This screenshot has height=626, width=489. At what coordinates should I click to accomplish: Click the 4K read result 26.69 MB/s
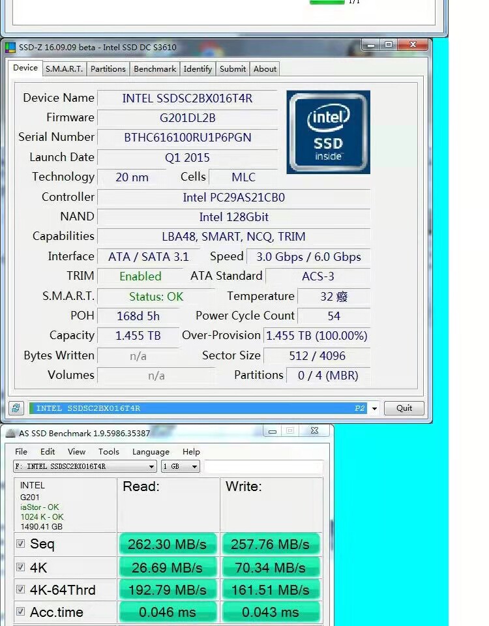tap(168, 567)
